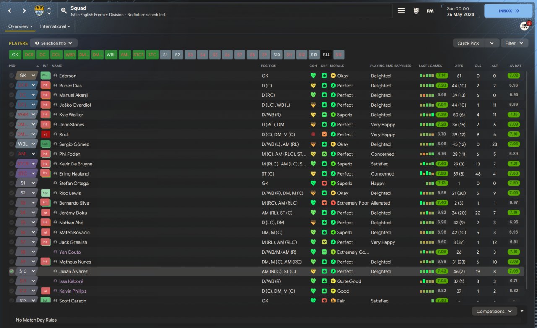Click the Quick Pick button

click(469, 43)
